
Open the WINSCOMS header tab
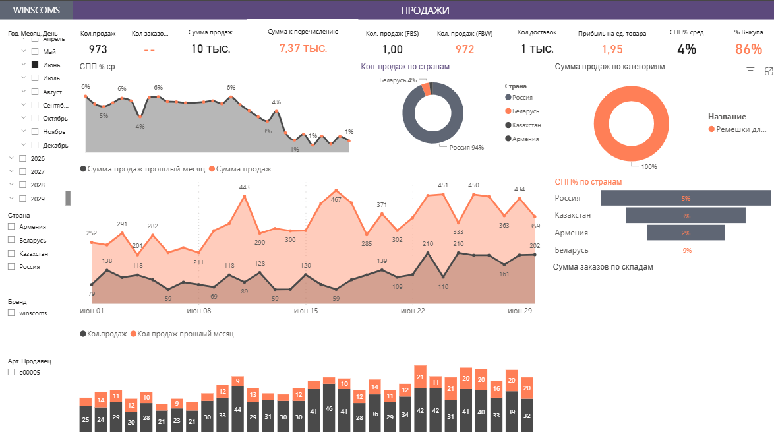[x=36, y=10]
